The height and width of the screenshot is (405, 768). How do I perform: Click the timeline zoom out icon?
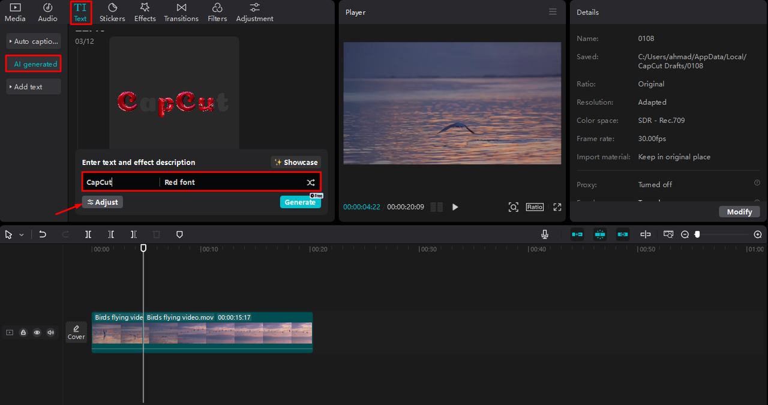point(685,235)
